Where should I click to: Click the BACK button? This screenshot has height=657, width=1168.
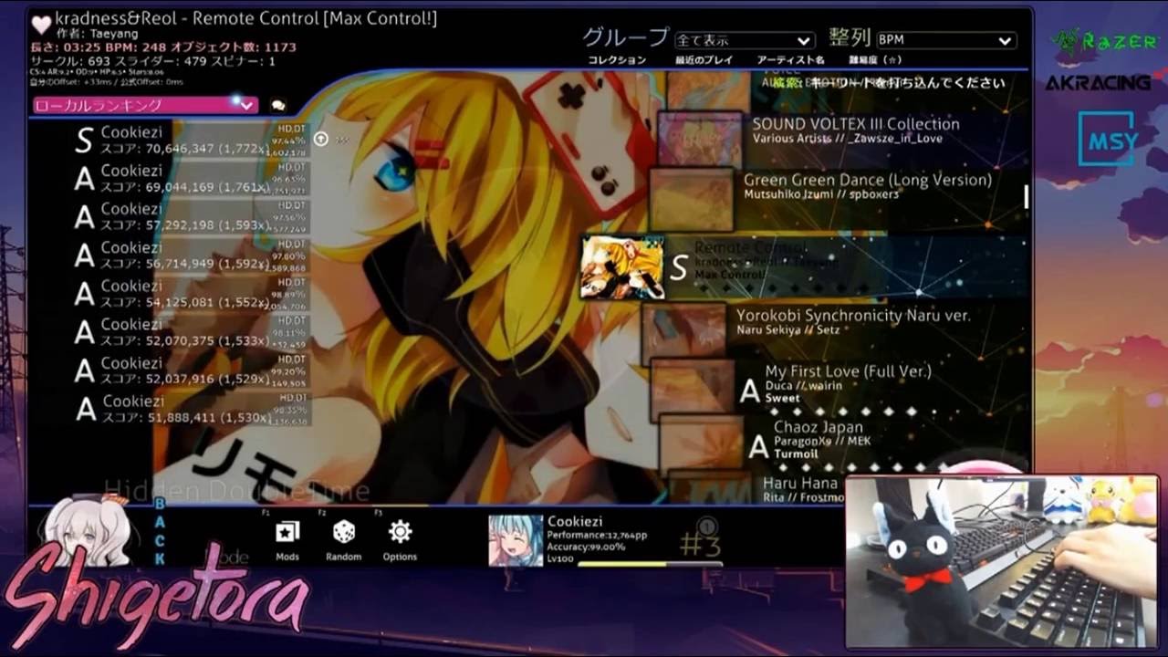[159, 531]
